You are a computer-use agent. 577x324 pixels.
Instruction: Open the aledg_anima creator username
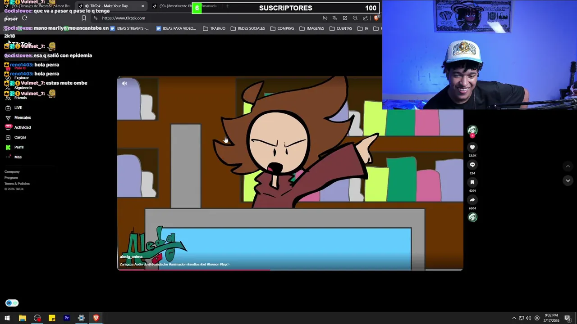click(x=131, y=256)
